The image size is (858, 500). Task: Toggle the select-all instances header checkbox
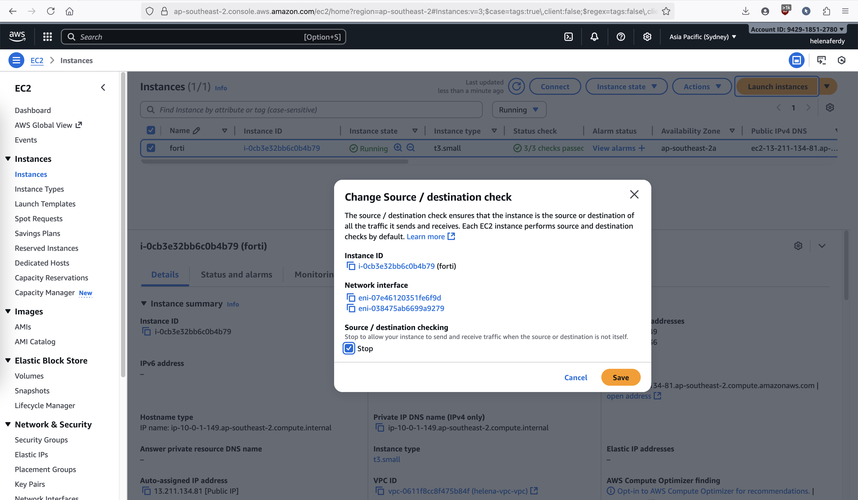[x=151, y=131]
